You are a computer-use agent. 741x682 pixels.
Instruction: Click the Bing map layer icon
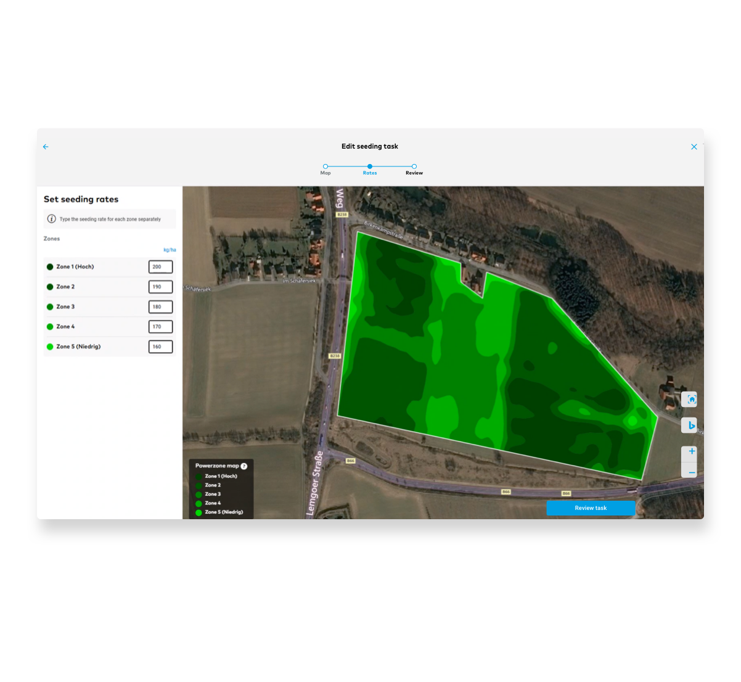tap(689, 425)
